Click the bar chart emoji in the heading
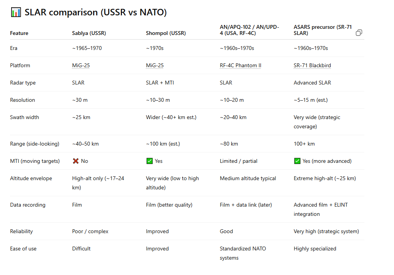Viewport: 394px width, 275px height. coord(16,12)
